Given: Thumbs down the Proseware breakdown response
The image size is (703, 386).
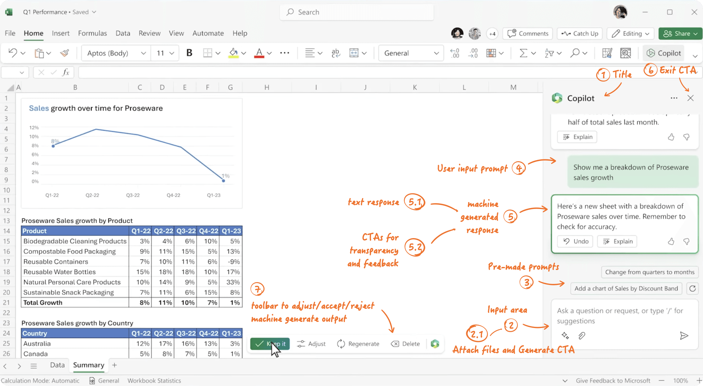Looking at the screenshot, I should tap(687, 241).
